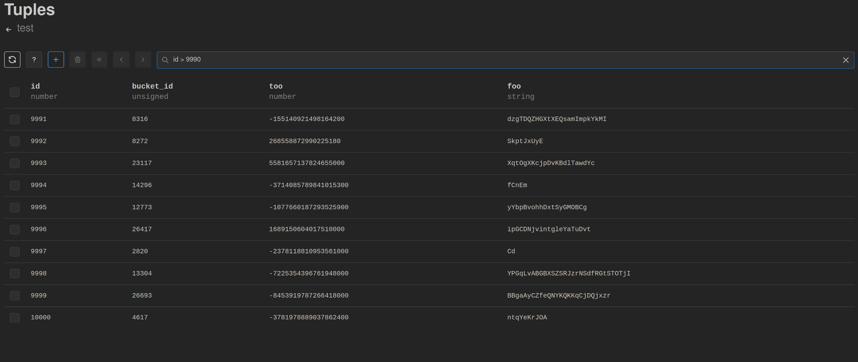This screenshot has height=362, width=858.
Task: Click the trash delete icon
Action: [78, 60]
